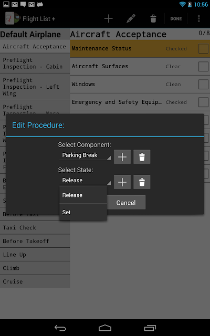
Task: Add a new state with plus button
Action: click(x=122, y=182)
